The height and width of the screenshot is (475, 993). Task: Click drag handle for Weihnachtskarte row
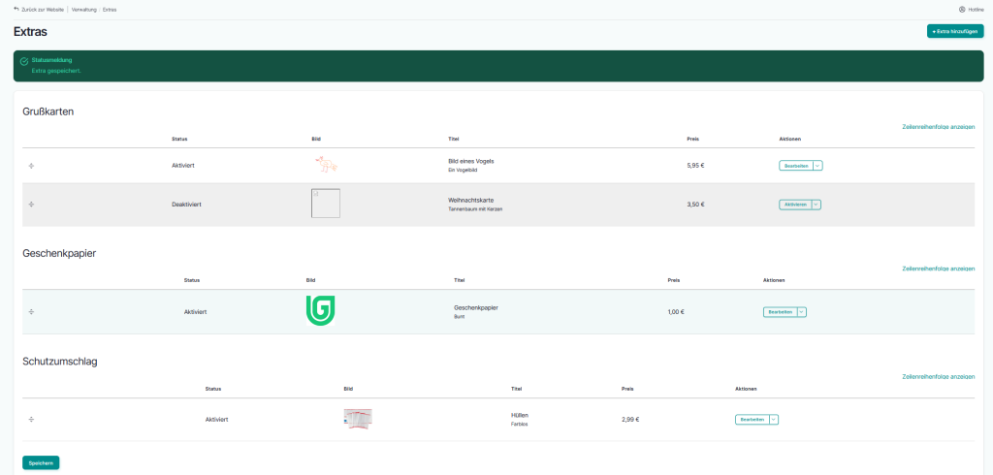(31, 205)
